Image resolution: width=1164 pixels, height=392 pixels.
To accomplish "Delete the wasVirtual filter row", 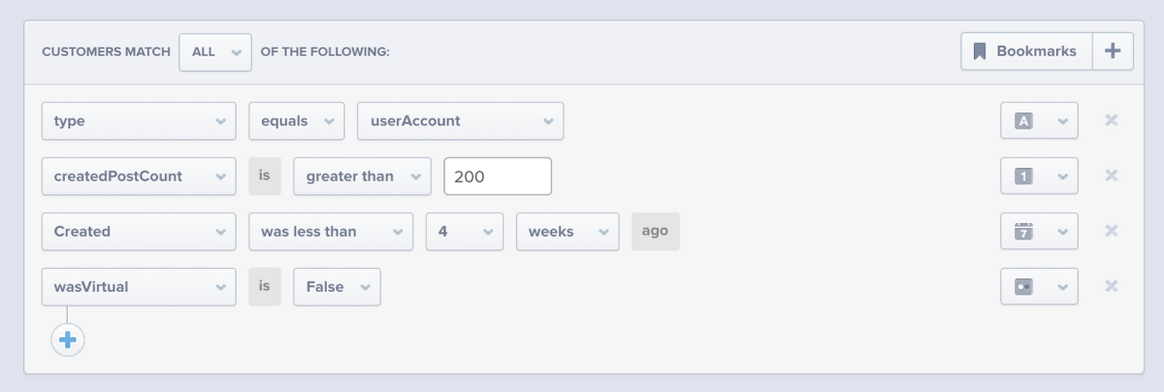I will (1112, 286).
